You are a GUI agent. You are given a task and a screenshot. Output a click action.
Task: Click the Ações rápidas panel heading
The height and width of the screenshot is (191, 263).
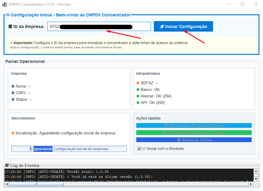[x=148, y=118]
